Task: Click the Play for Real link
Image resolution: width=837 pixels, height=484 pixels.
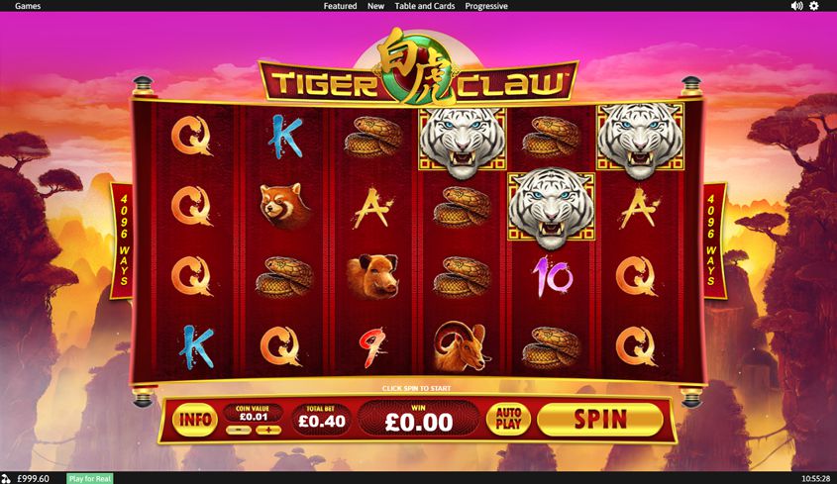Action: [x=90, y=478]
